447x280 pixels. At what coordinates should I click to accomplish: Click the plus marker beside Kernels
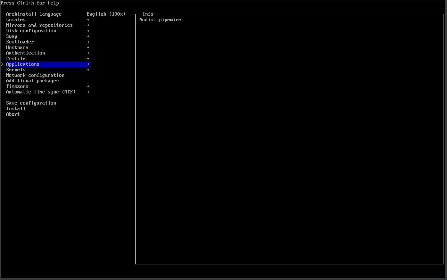click(x=88, y=70)
